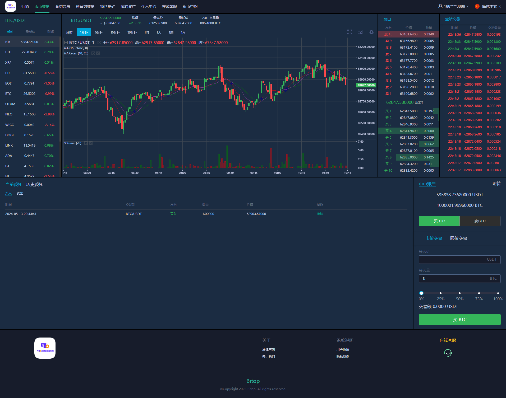Click the 买入价 USDT input field
The height and width of the screenshot is (398, 506).
click(459, 259)
